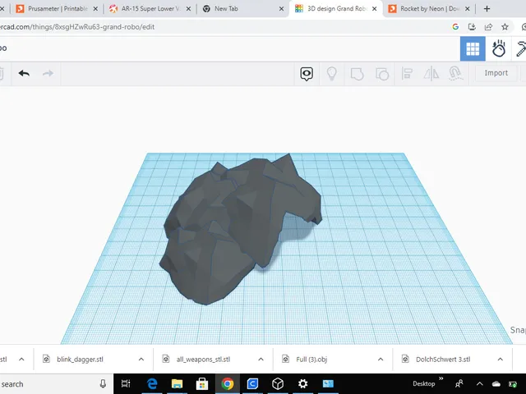Click the Redo arrow in Tinkercad toolbar
The width and height of the screenshot is (526, 394).
click(x=48, y=73)
